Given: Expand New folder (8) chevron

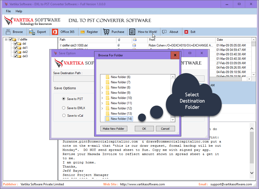Looking at the screenshot, I should [x=102, y=87].
